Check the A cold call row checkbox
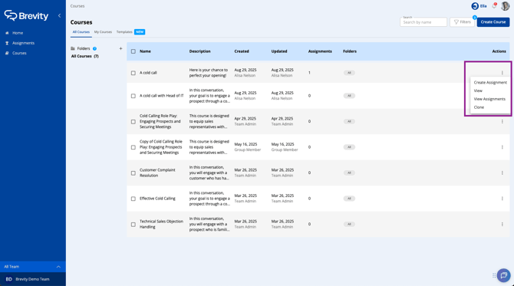This screenshot has height=286, width=514. click(x=133, y=73)
